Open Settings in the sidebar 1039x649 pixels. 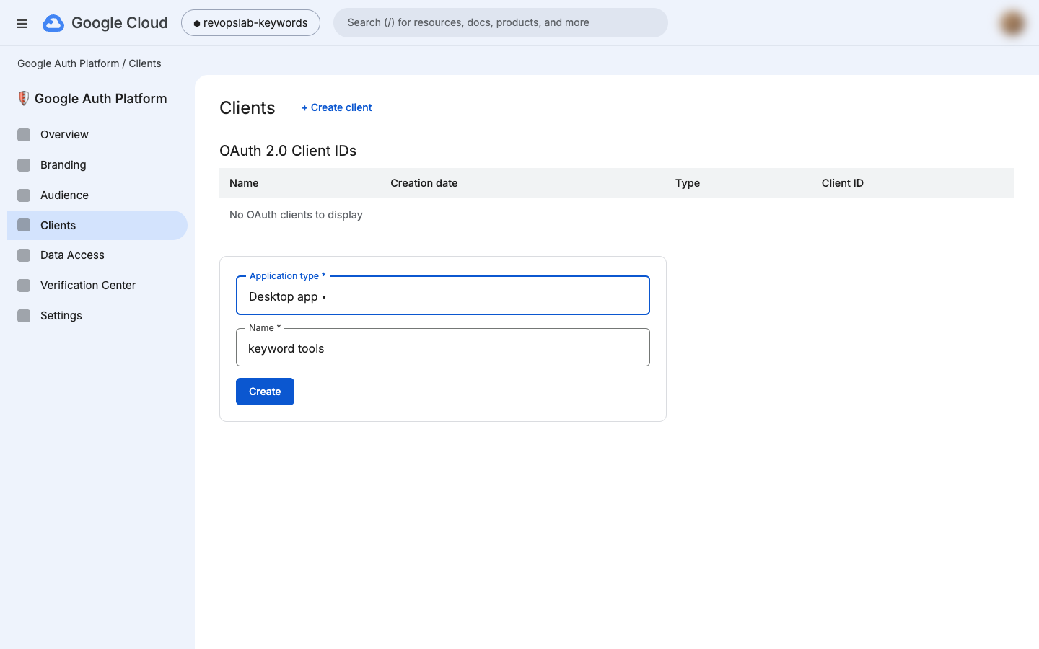(x=97, y=316)
